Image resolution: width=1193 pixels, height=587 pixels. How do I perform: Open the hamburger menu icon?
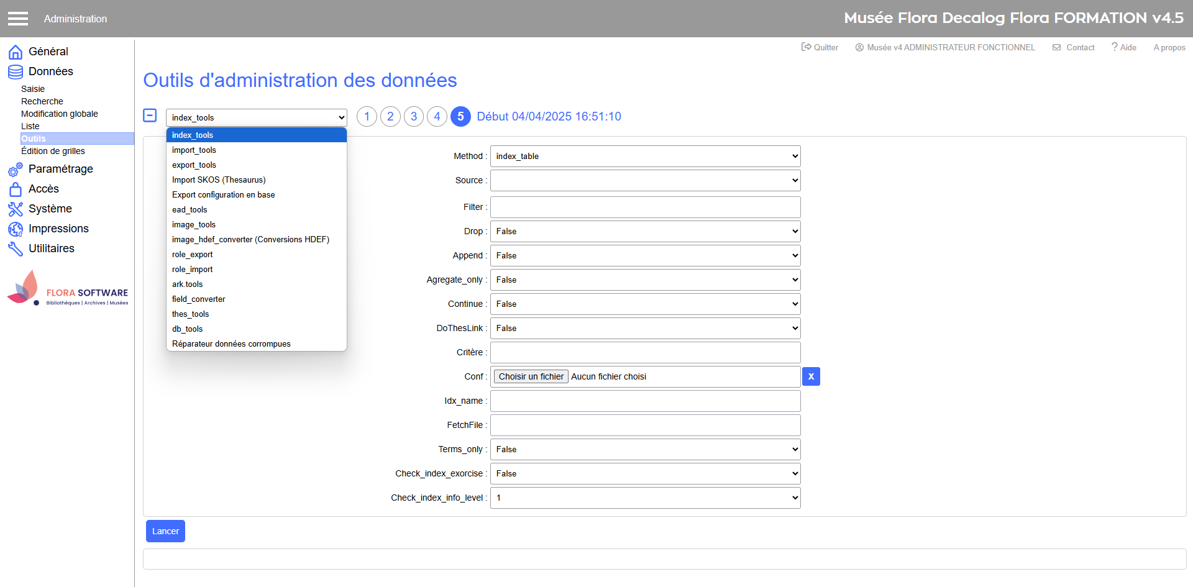click(x=18, y=19)
